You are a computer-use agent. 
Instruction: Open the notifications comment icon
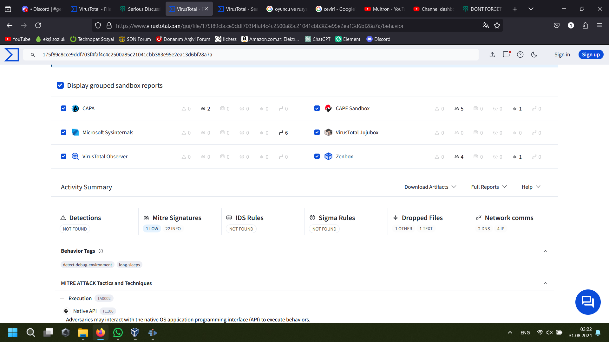point(506,54)
